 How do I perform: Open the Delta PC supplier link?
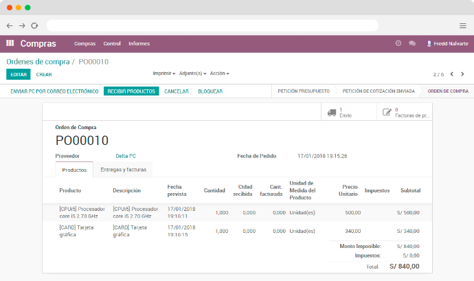coord(126,156)
